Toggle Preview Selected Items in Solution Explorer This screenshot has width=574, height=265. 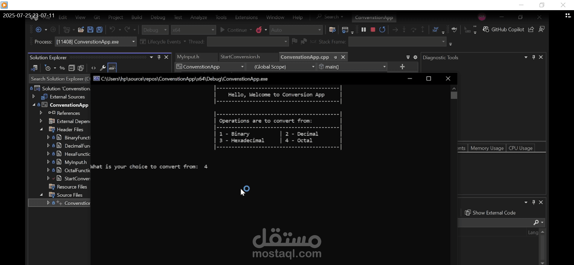tap(112, 68)
